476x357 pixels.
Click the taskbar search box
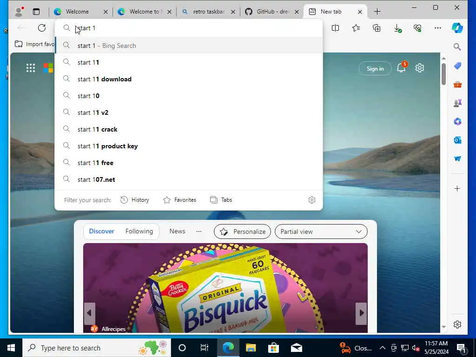97,348
